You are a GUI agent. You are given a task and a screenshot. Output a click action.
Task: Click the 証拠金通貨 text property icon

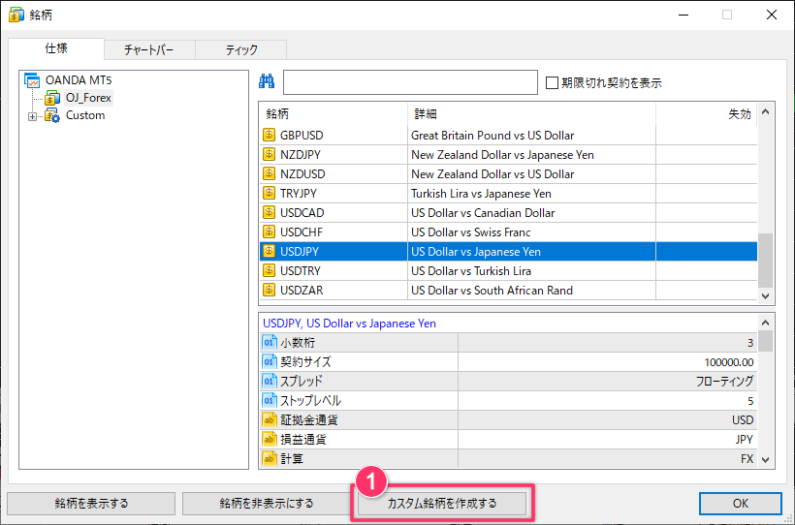pyautogui.click(x=270, y=419)
